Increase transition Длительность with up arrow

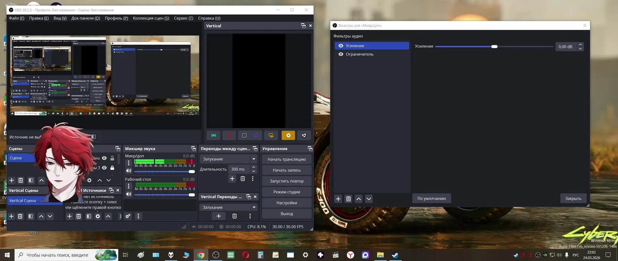254,167
